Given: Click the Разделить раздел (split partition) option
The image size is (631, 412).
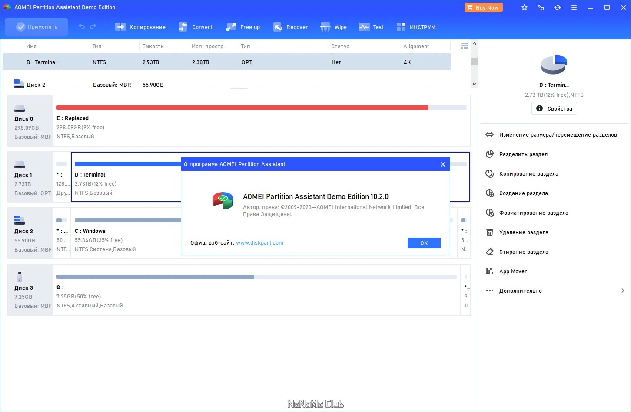Looking at the screenshot, I should tap(523, 154).
